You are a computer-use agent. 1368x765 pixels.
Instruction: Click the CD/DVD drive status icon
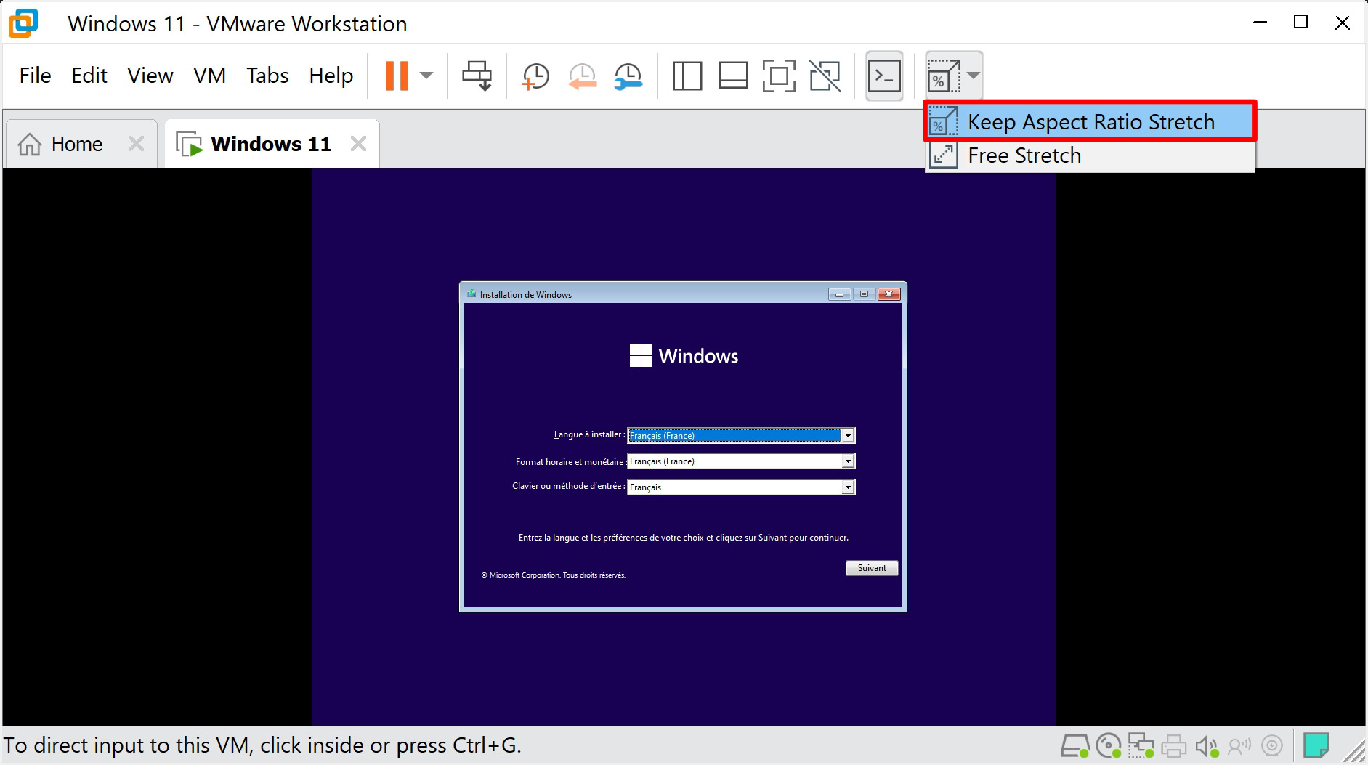point(1109,746)
